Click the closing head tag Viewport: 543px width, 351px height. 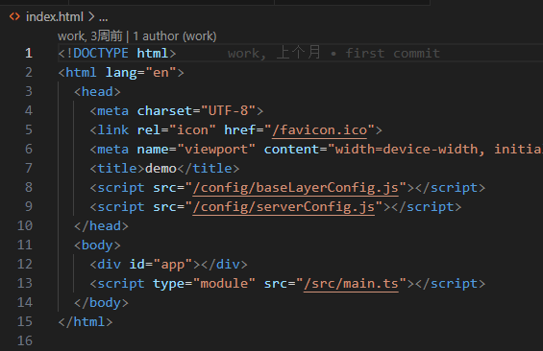pyautogui.click(x=101, y=226)
